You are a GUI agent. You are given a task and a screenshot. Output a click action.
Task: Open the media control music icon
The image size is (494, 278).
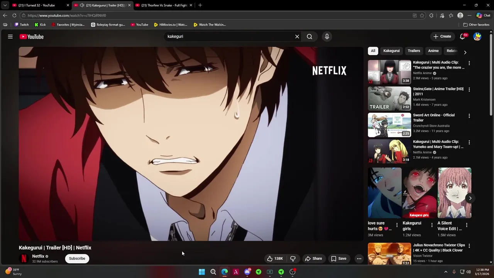click(x=442, y=15)
